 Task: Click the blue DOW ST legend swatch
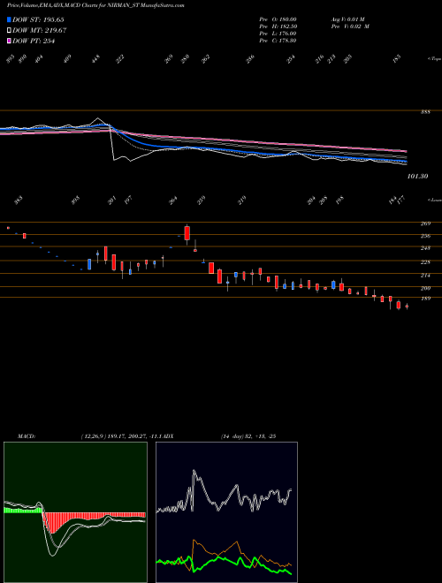pyautogui.click(x=9, y=19)
